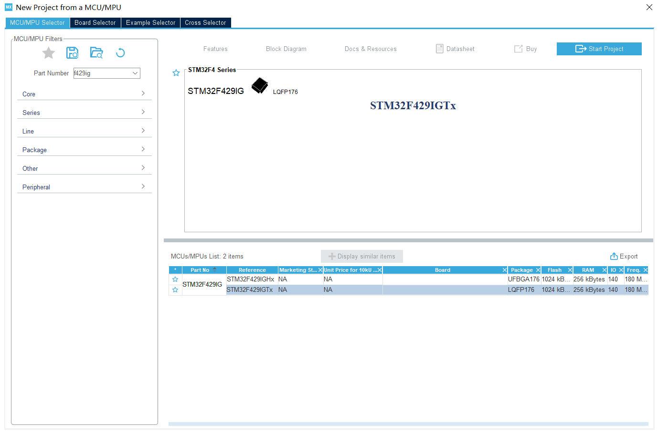Select the STM32F429IGHx reference row
The image size is (658, 434).
click(252, 279)
